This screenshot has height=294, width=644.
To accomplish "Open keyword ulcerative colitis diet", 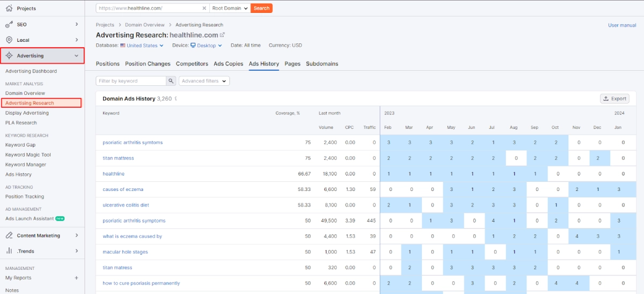I will [126, 205].
